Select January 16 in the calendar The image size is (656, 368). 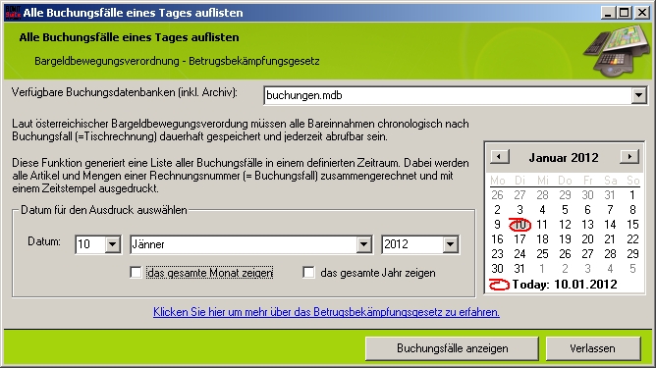click(x=497, y=239)
